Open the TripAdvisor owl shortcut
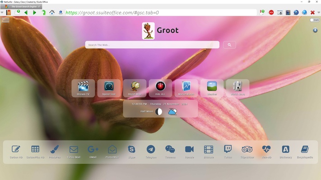Screen dimensions: 321x180 (247, 152)
